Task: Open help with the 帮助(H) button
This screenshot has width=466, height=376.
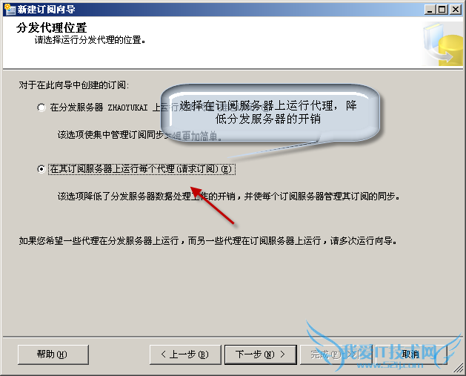Action: [53, 354]
